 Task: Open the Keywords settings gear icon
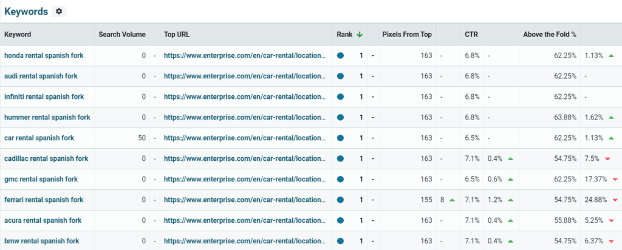pos(59,12)
